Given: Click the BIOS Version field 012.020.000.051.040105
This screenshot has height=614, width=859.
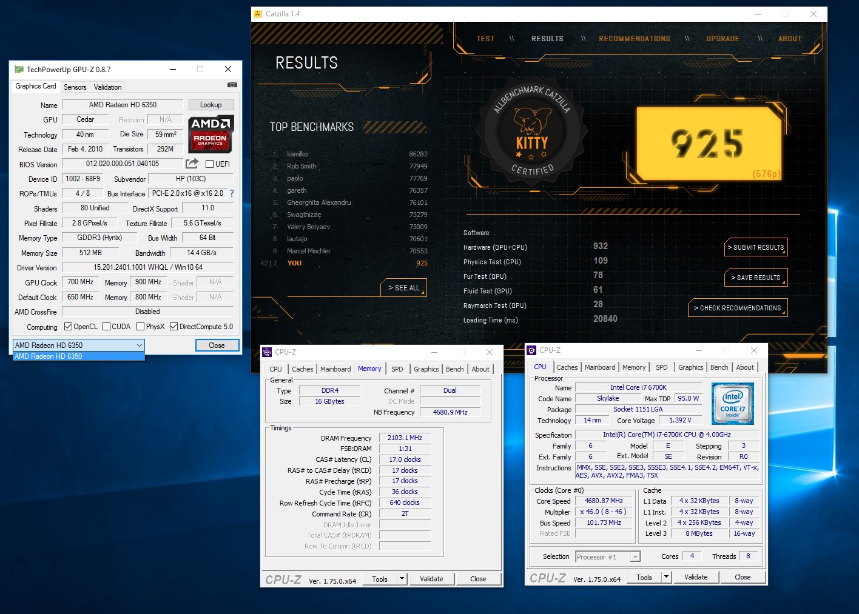Looking at the screenshot, I should tap(123, 164).
